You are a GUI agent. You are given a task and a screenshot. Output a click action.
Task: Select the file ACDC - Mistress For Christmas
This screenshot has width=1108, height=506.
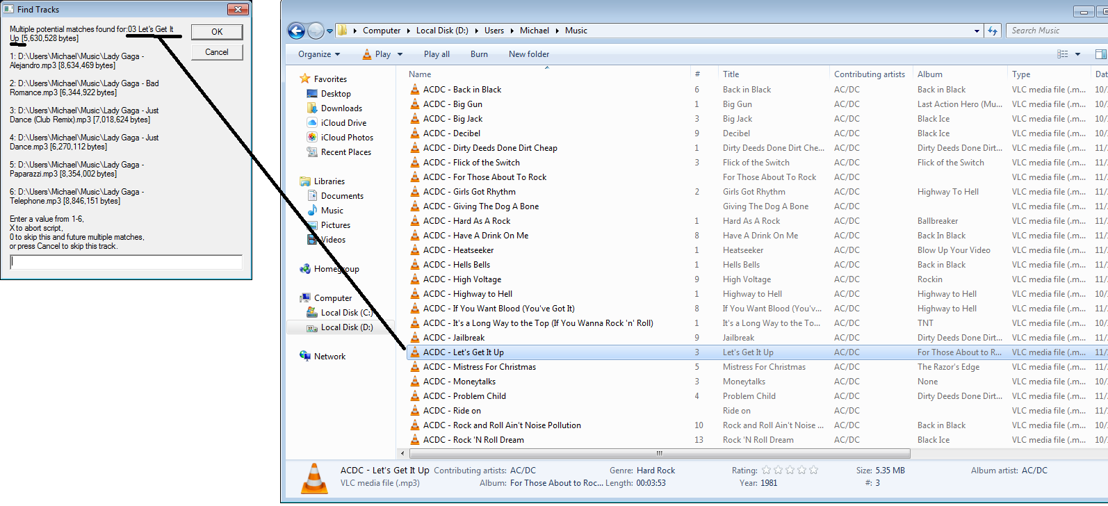pos(480,367)
